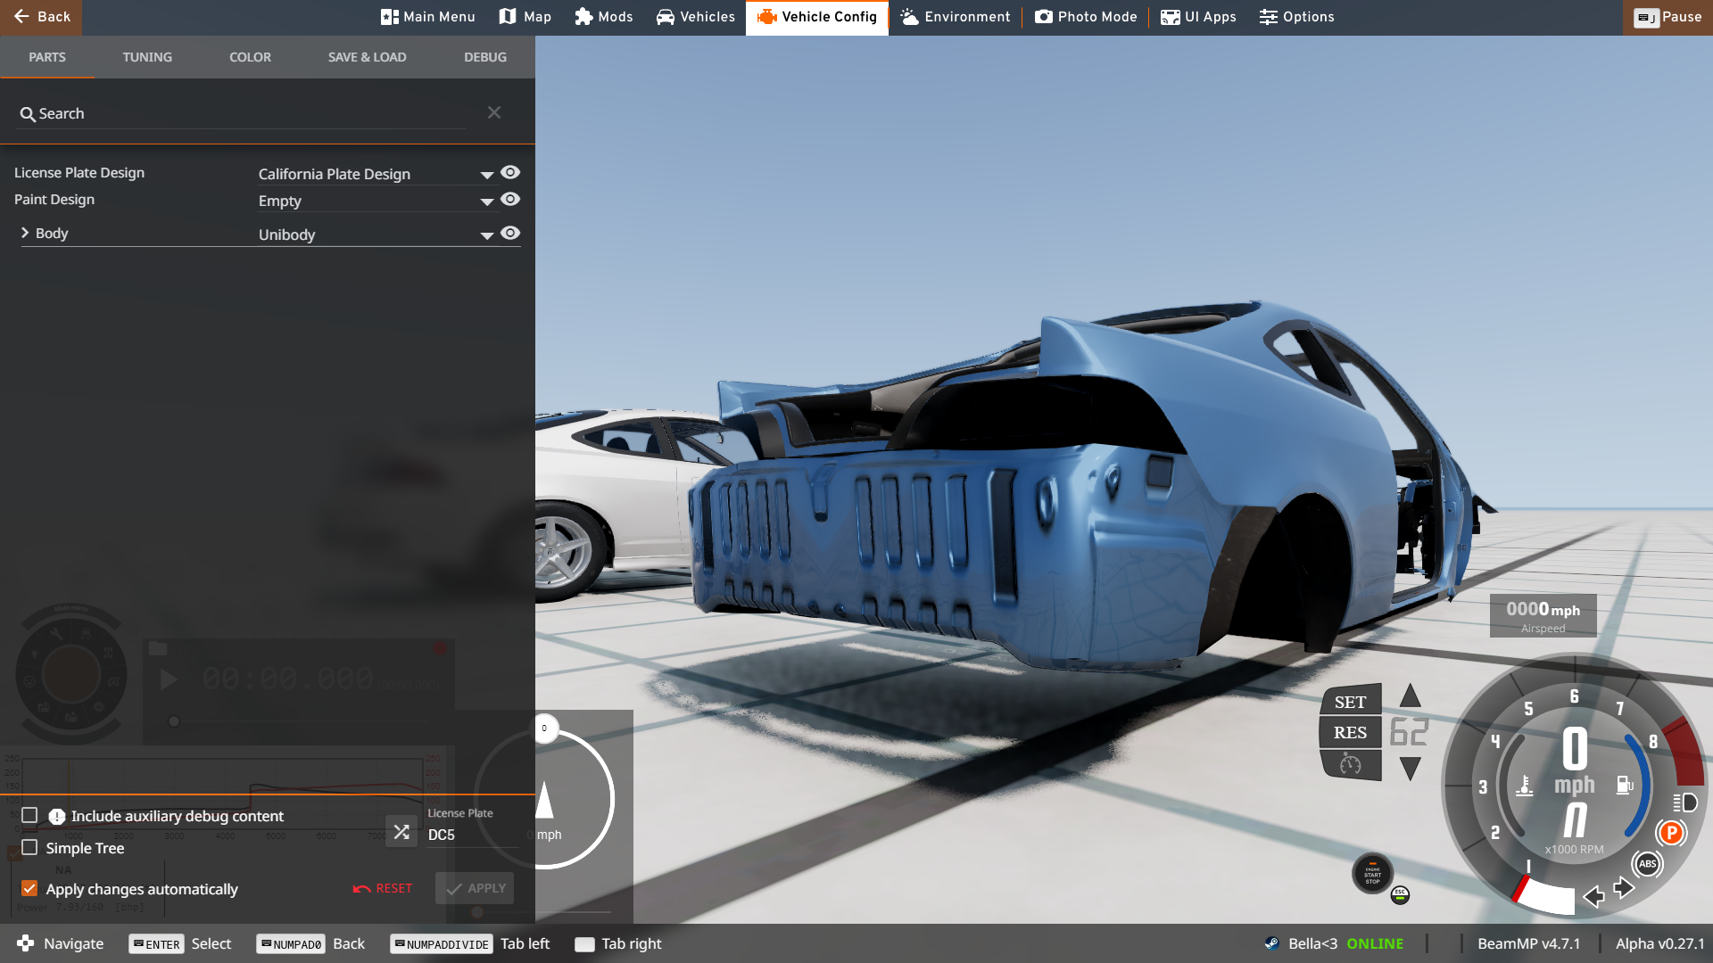Click the ABS indicator icon

click(x=1647, y=864)
